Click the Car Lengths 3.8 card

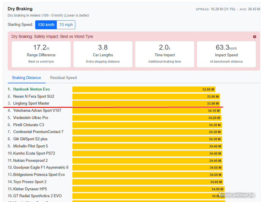click(x=103, y=54)
